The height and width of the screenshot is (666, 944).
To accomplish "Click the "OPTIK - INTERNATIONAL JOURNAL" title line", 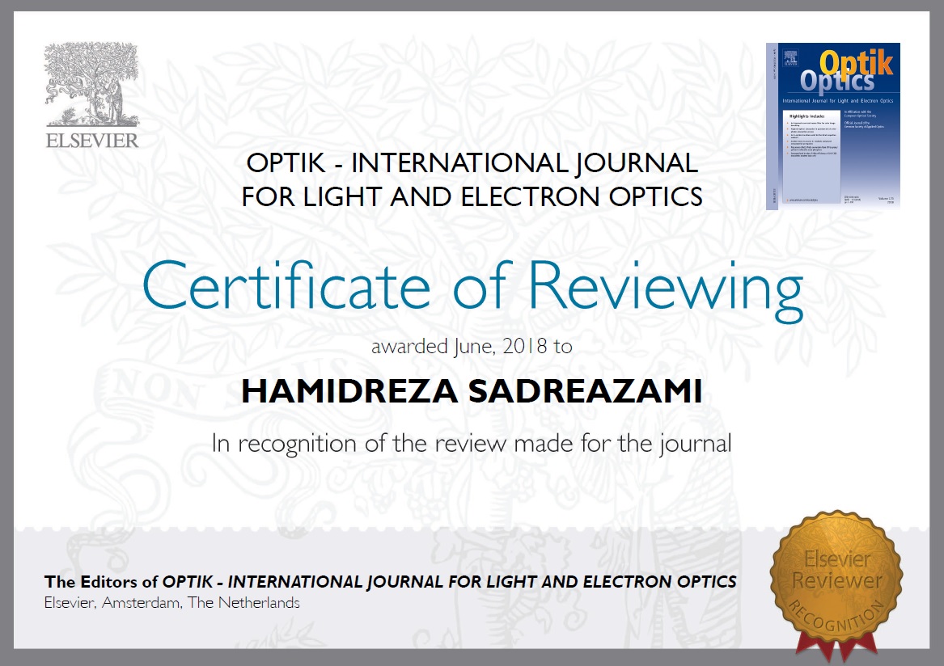I will [x=472, y=164].
